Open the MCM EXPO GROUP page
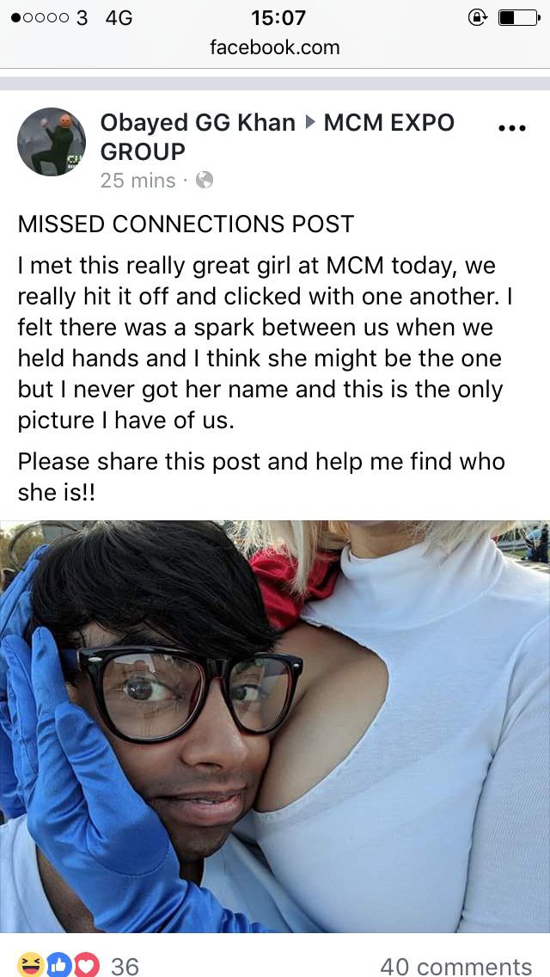 pyautogui.click(x=278, y=137)
